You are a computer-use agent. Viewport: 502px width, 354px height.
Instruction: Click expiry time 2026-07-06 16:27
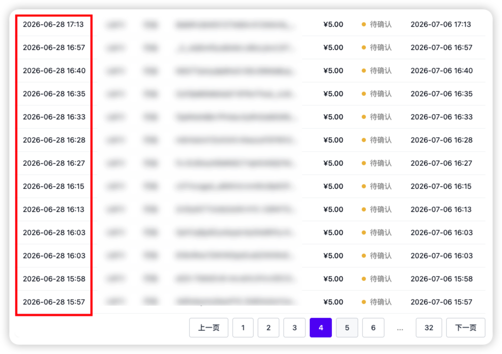(x=442, y=163)
